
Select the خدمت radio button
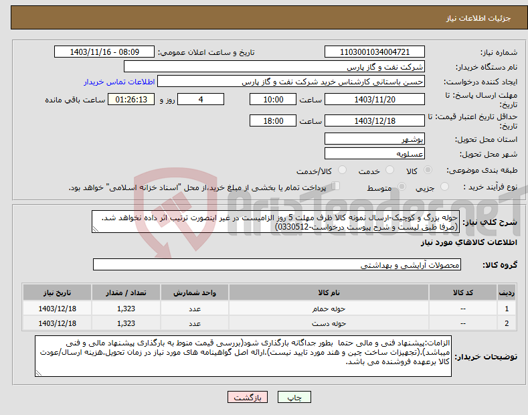(389, 170)
